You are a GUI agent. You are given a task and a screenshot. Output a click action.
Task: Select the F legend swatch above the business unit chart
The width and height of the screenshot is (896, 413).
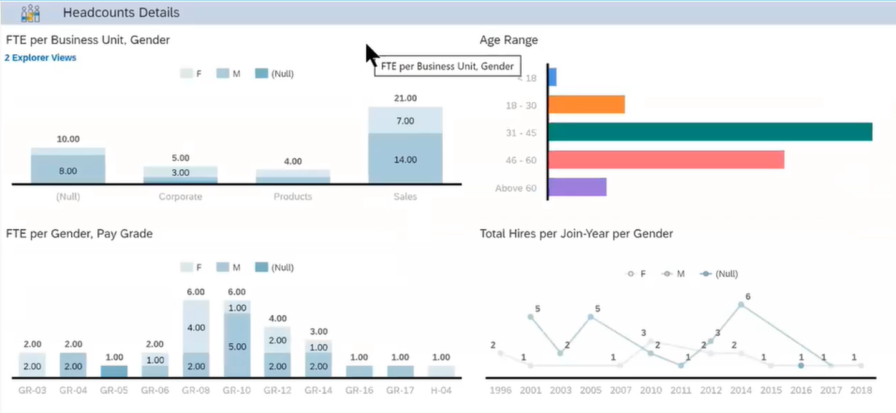(186, 73)
